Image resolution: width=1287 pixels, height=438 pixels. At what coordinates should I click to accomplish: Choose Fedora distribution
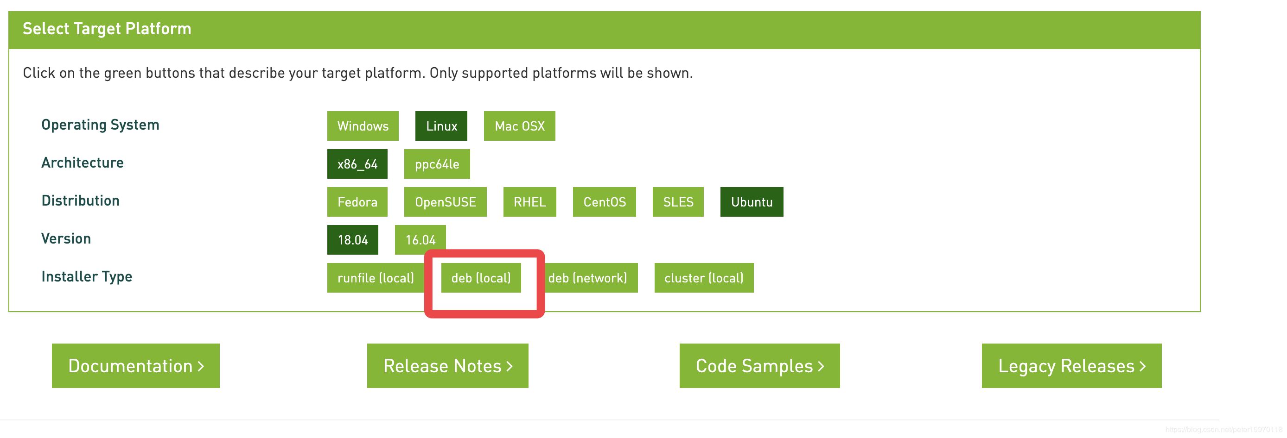pyautogui.click(x=357, y=202)
